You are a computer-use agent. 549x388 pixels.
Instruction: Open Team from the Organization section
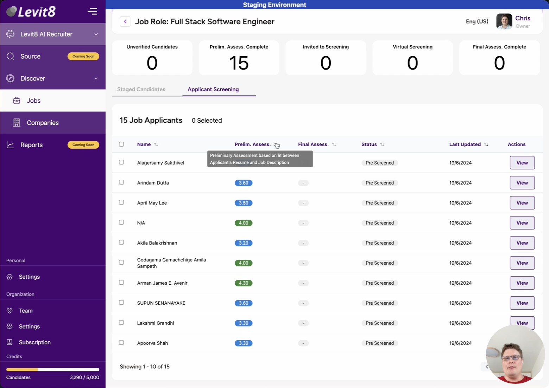tap(26, 311)
